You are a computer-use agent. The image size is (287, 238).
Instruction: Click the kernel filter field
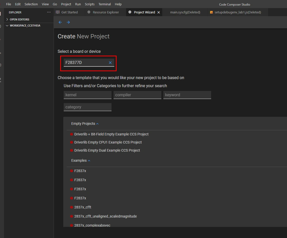[x=87, y=95]
